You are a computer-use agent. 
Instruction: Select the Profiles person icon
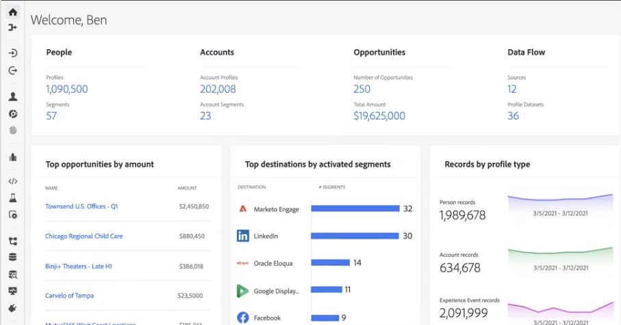[x=13, y=97]
